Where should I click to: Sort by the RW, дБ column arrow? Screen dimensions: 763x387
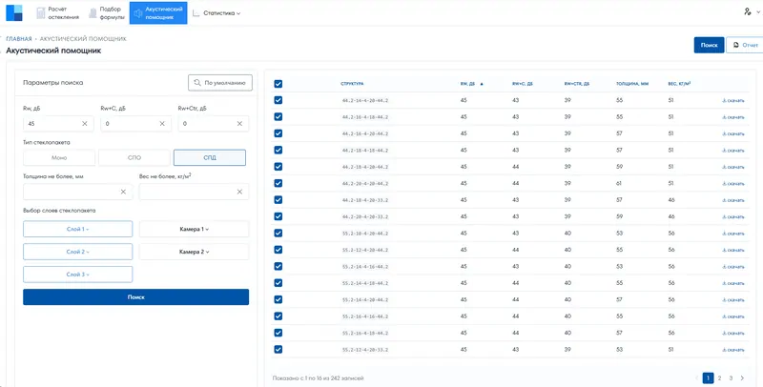click(482, 84)
